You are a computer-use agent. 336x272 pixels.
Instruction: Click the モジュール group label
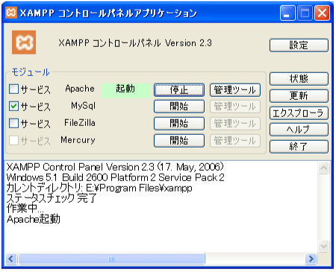tap(31, 72)
